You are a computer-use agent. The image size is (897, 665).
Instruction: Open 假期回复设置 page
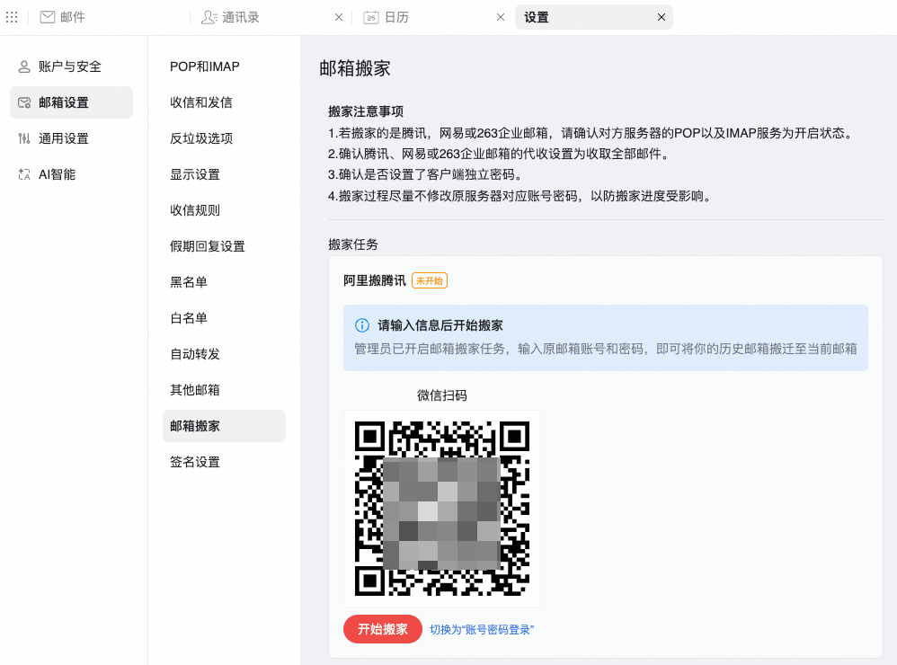pyautogui.click(x=208, y=246)
